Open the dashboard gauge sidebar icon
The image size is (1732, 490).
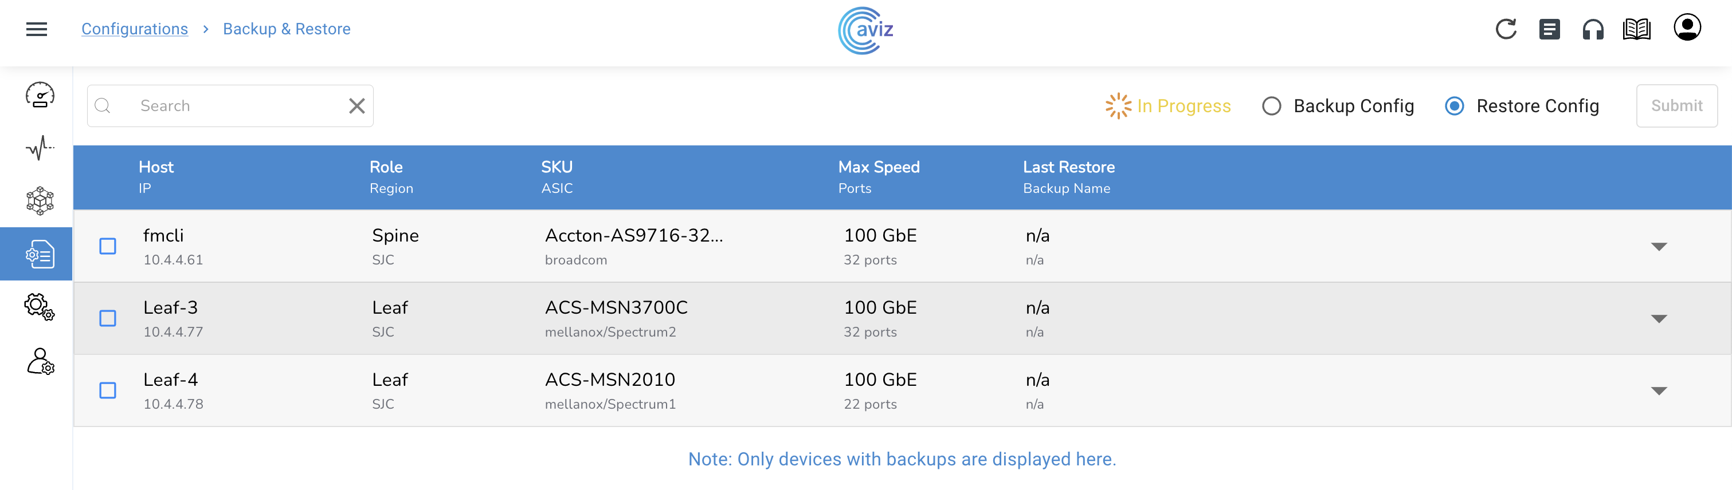click(40, 94)
